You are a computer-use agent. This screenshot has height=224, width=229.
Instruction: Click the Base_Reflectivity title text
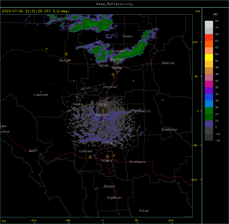[x=114, y=4]
